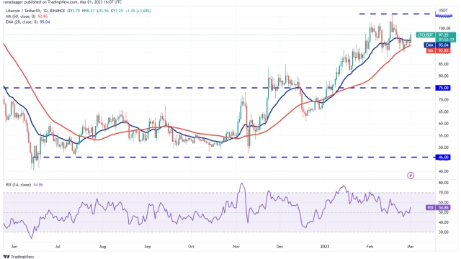Click the Sep label on time axis
This screenshot has width=461, height=259.
coord(148,247)
